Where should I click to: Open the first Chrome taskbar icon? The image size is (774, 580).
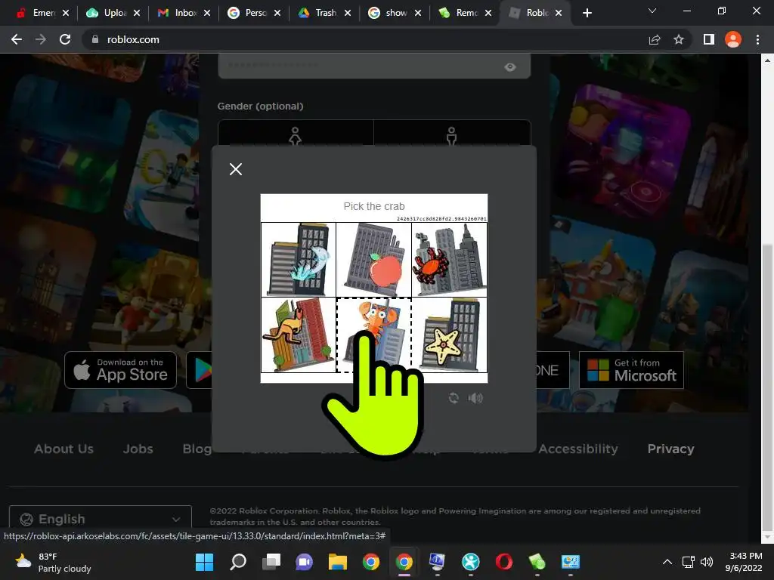(x=371, y=562)
